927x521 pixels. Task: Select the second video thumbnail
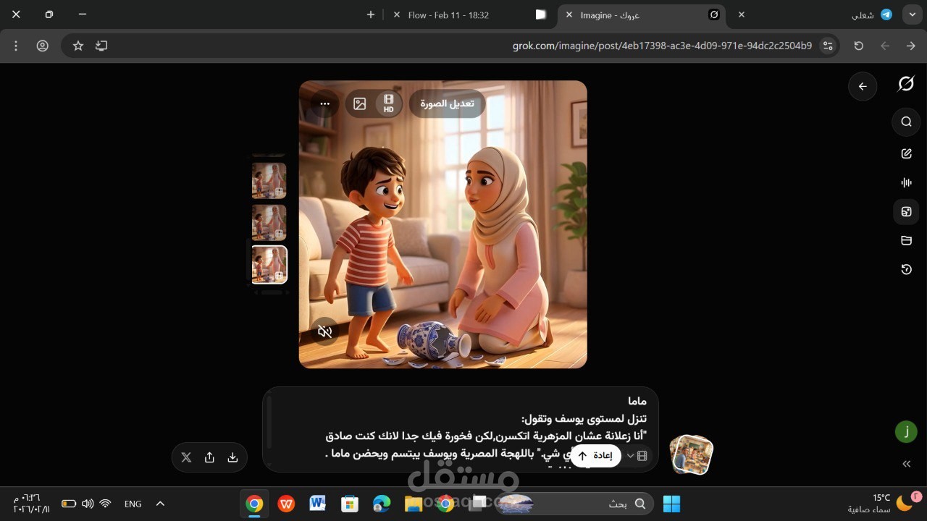(x=269, y=222)
